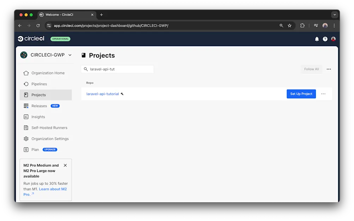Dismiss the M2 Pro announcement card
The height and width of the screenshot is (221, 354).
pyautogui.click(x=65, y=165)
